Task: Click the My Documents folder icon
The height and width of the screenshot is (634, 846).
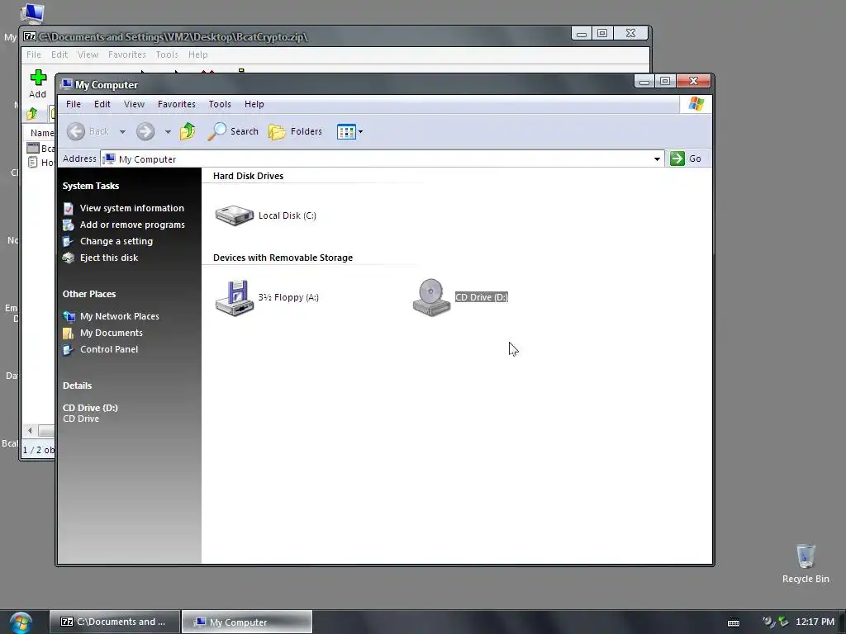Action: click(x=68, y=334)
